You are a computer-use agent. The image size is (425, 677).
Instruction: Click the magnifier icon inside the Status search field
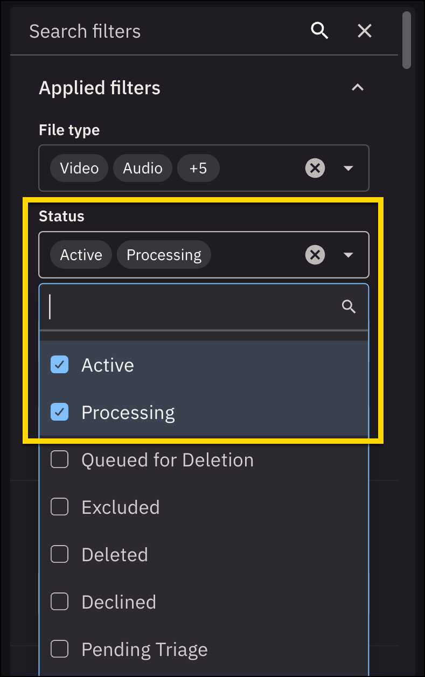click(348, 306)
